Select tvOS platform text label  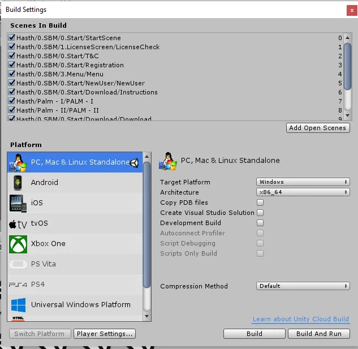[x=40, y=223]
